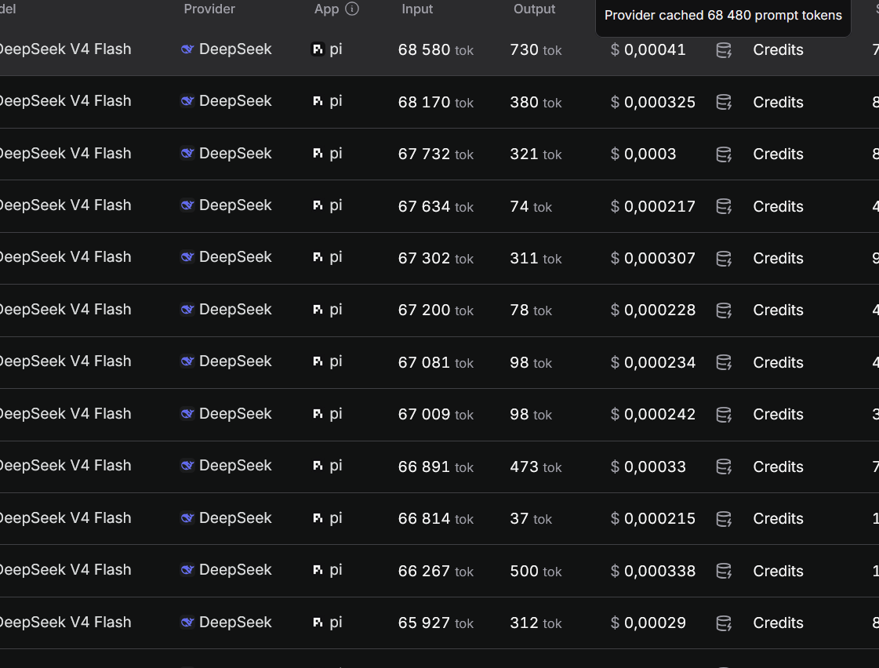The height and width of the screenshot is (668, 879).
Task: Open DeepSeek V4 Flash model in 67 634 row
Action: [64, 205]
